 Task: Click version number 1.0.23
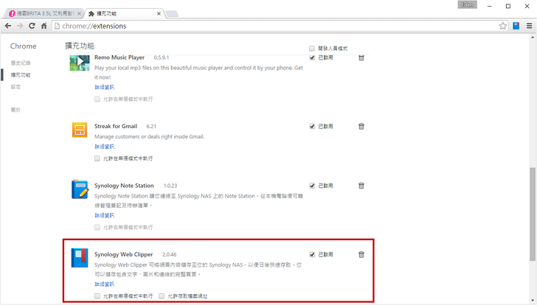170,186
